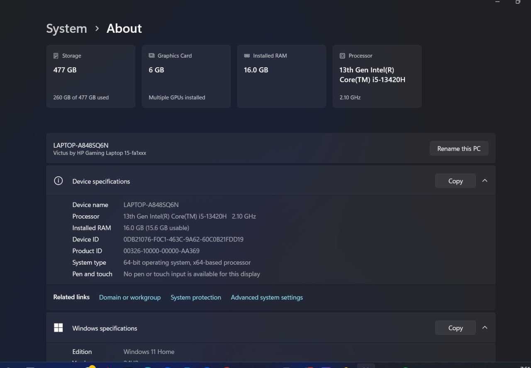Copy the Device specifications
Image resolution: width=531 pixels, height=368 pixels.
[455, 181]
